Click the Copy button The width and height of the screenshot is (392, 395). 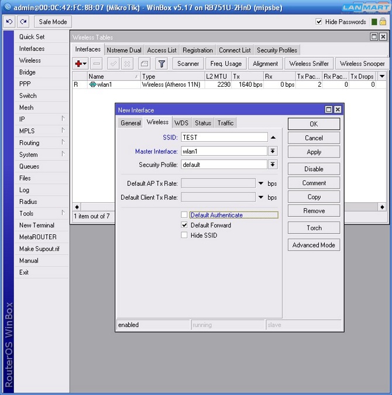click(x=314, y=197)
